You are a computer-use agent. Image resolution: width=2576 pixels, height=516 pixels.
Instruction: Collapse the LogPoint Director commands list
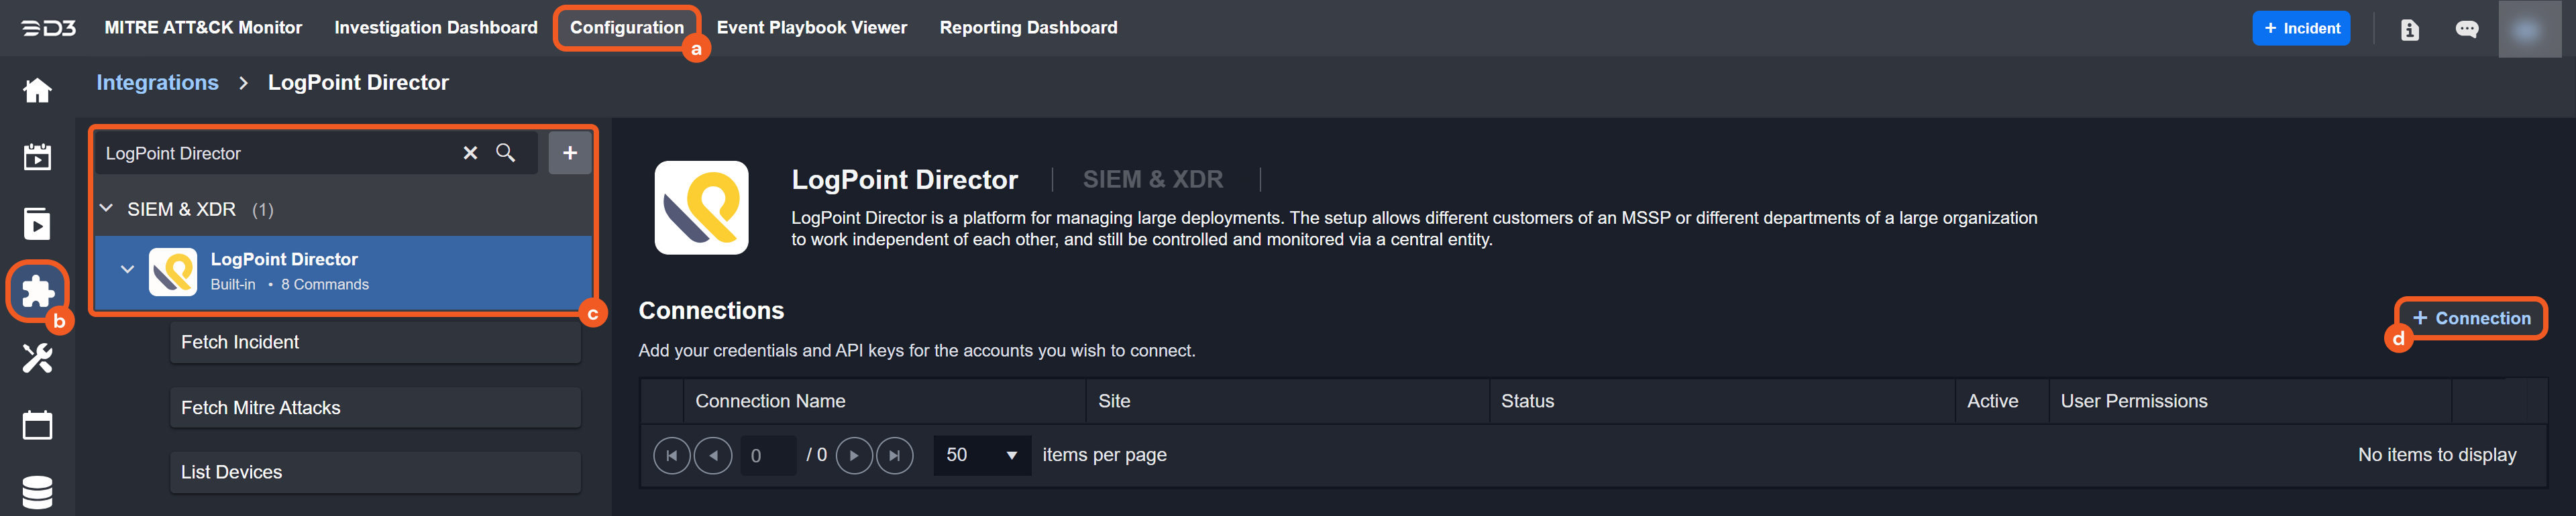[x=127, y=269]
